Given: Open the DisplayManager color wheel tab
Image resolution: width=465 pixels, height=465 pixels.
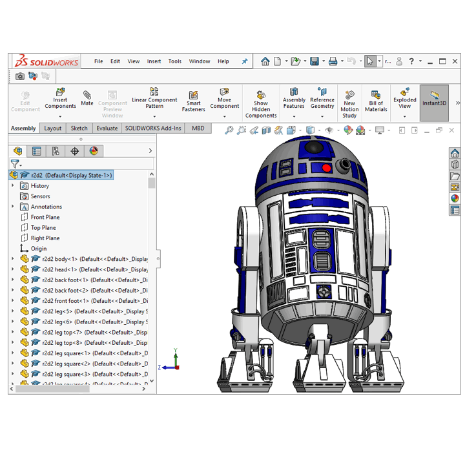Looking at the screenshot, I should [x=94, y=151].
